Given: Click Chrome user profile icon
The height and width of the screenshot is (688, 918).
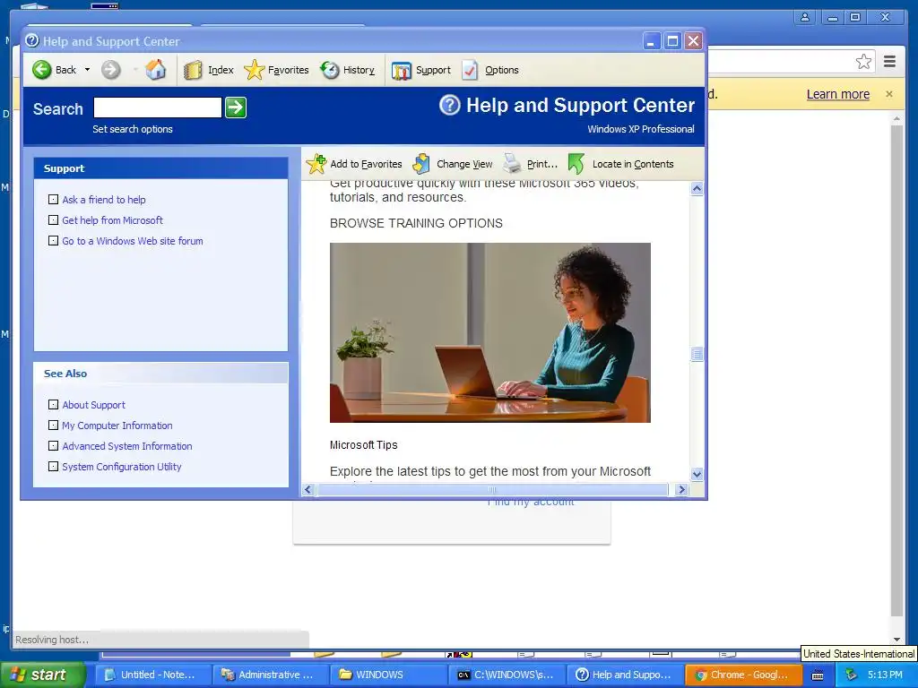Looking at the screenshot, I should 806,17.
